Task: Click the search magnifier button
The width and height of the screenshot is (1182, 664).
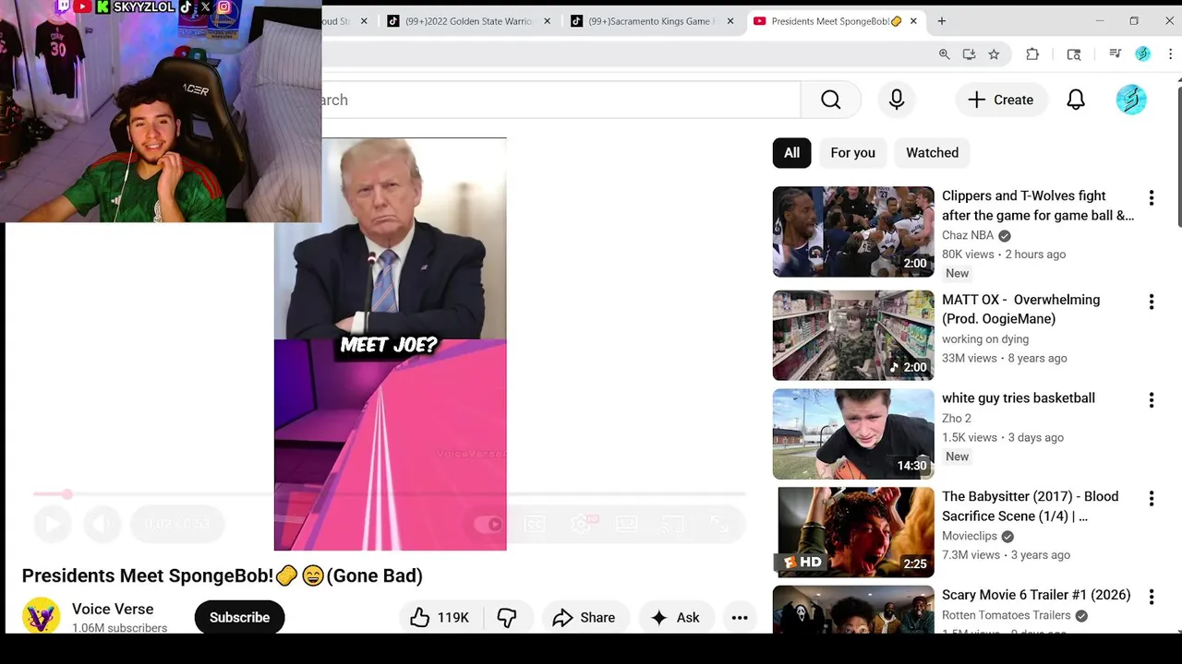Action: tap(830, 100)
